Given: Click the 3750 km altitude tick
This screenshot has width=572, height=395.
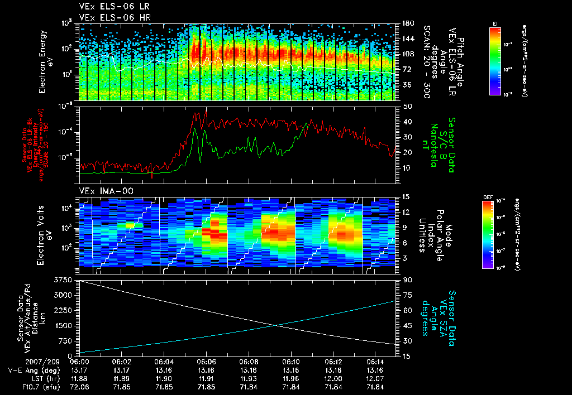Looking at the screenshot, I should click(x=63, y=280).
